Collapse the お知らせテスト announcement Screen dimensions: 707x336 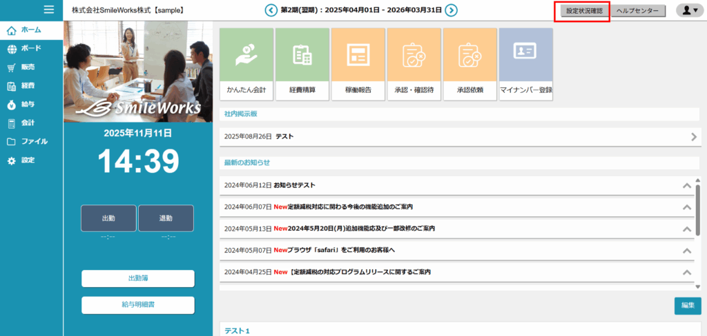coord(686,185)
